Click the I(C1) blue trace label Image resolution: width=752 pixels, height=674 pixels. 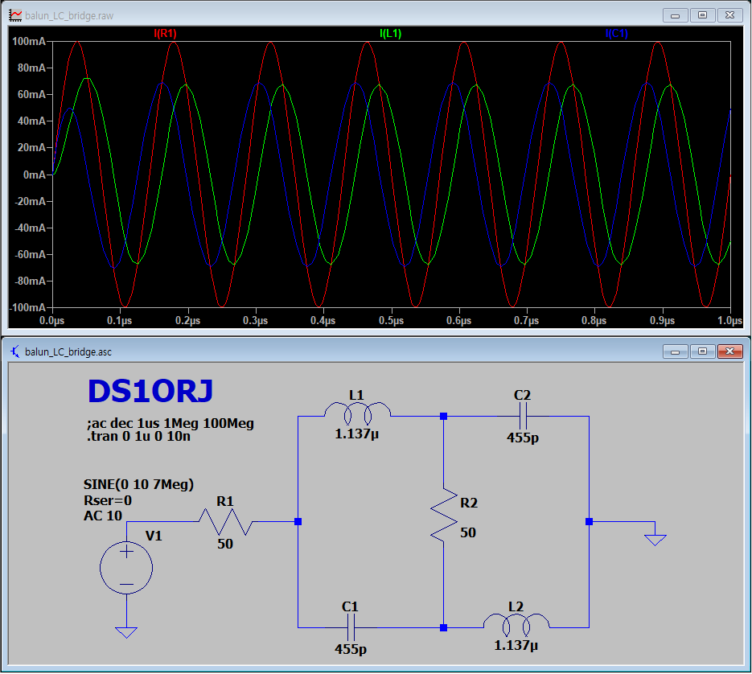click(616, 34)
